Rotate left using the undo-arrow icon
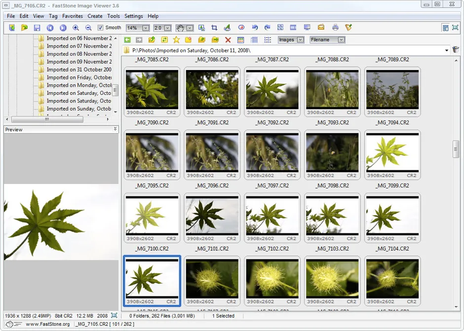Screen dimensions: 464x331 tap(255, 28)
